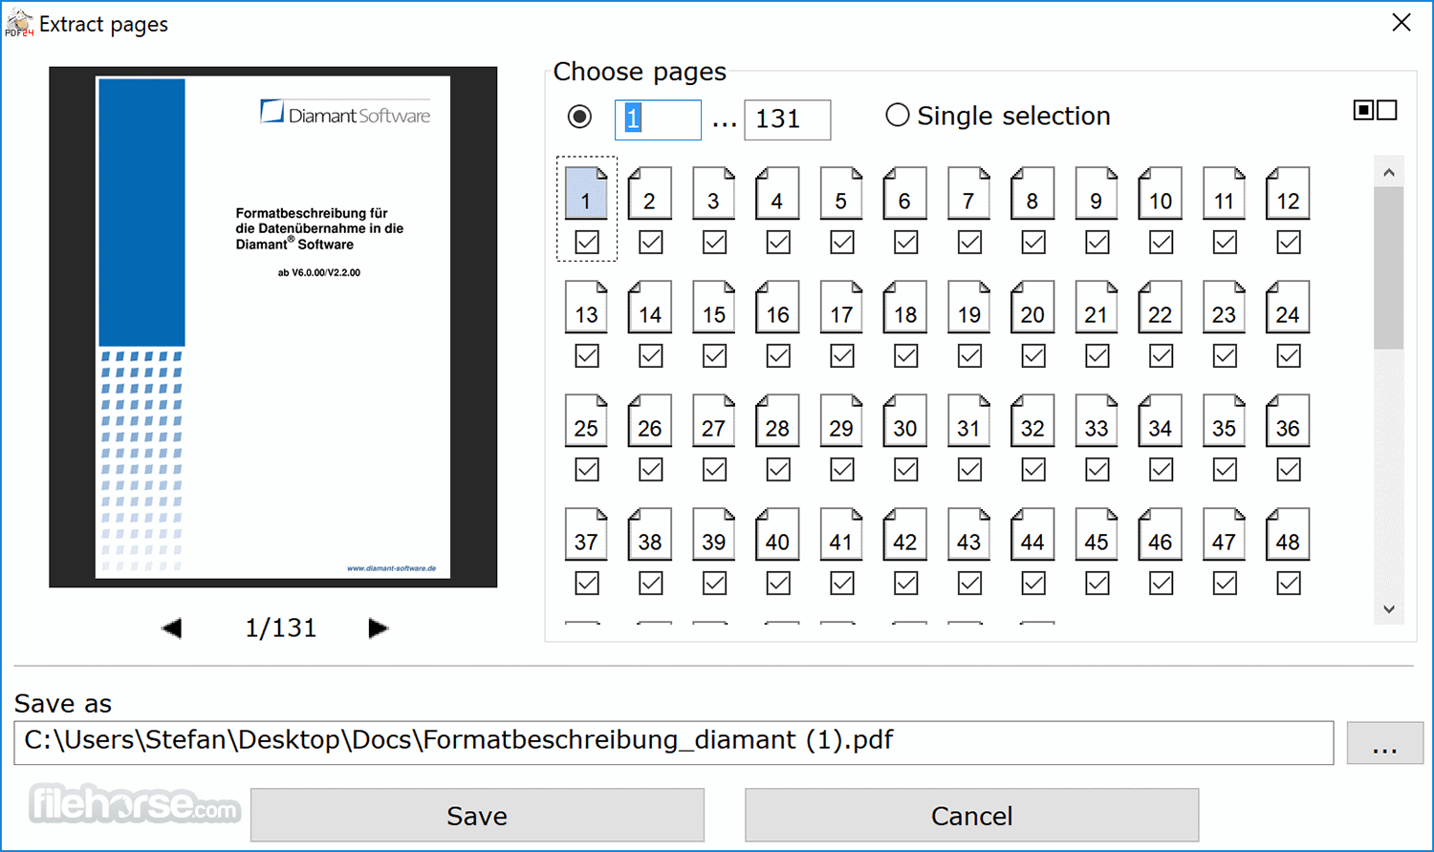Go to the next page with the right arrow
Image resolution: width=1434 pixels, height=852 pixels.
(378, 628)
